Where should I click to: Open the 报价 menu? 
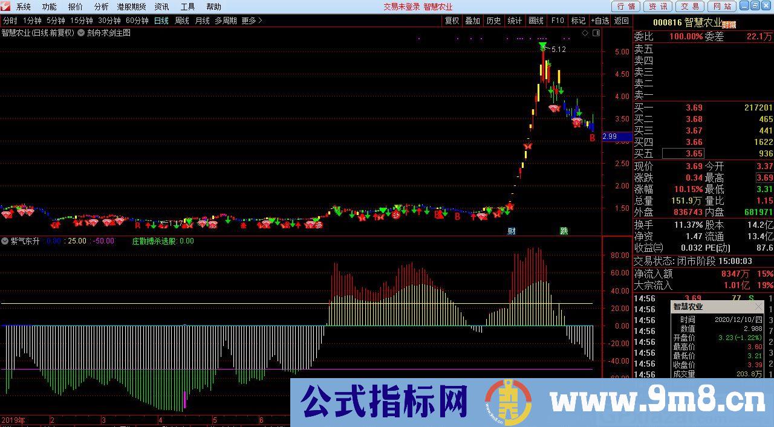pos(76,7)
